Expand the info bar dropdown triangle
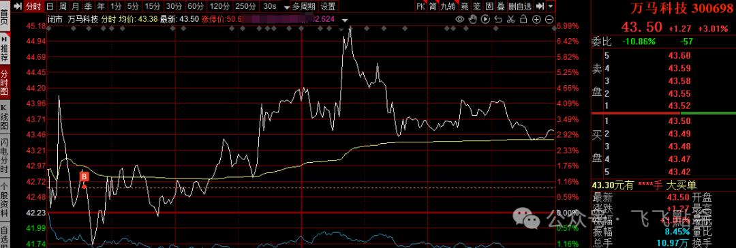Screen dimensions: 736x248 tap(346, 20)
